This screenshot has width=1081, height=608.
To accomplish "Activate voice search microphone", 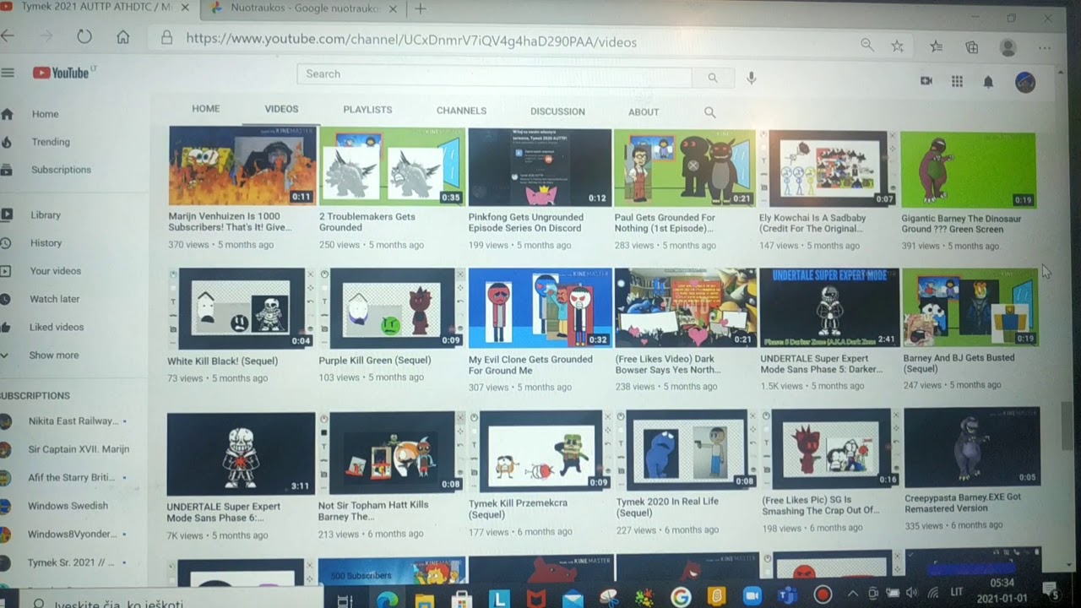I will [x=751, y=78].
